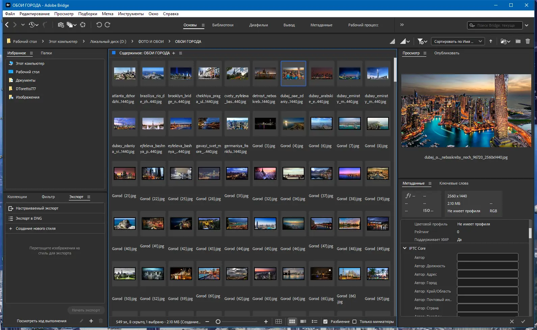Go back using the back arrow
The height and width of the screenshot is (330, 537).
[x=7, y=25]
